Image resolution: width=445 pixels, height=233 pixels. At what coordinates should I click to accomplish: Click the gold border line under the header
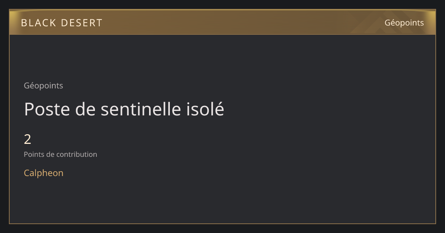(222, 34)
